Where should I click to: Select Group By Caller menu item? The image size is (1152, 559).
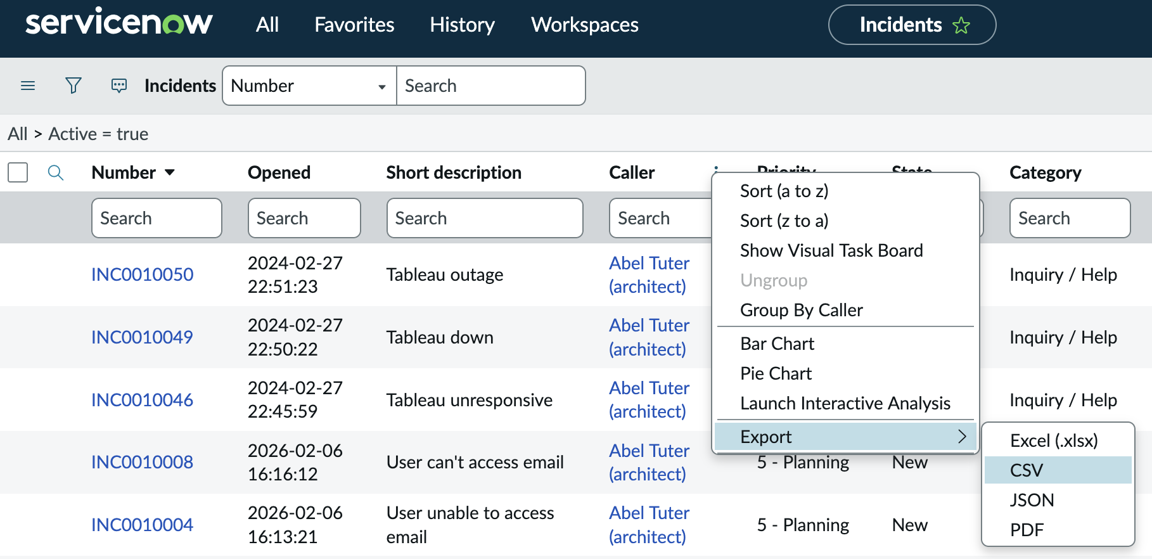point(801,310)
